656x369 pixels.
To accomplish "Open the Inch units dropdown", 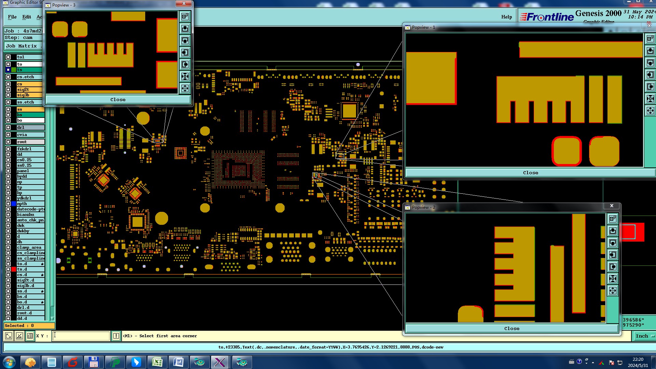I will point(644,336).
